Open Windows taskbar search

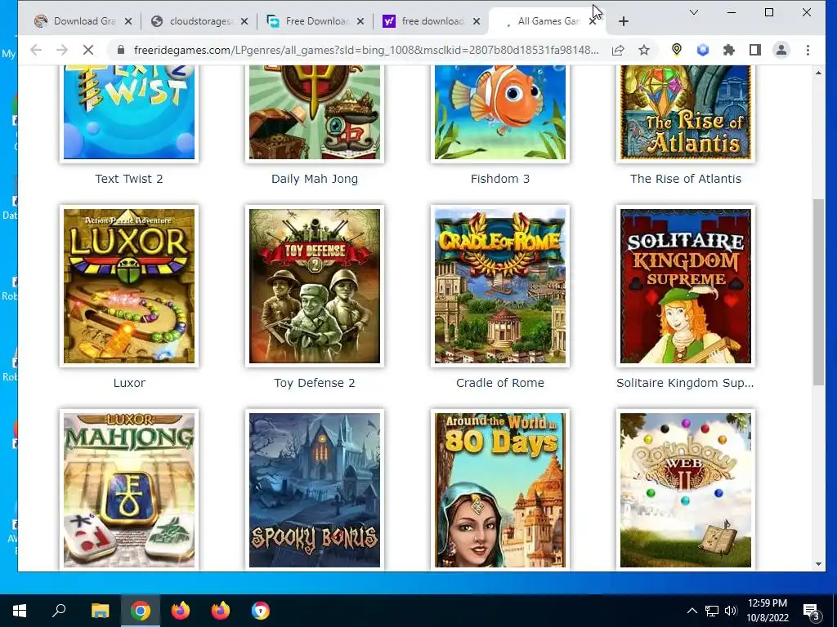pos(59,611)
